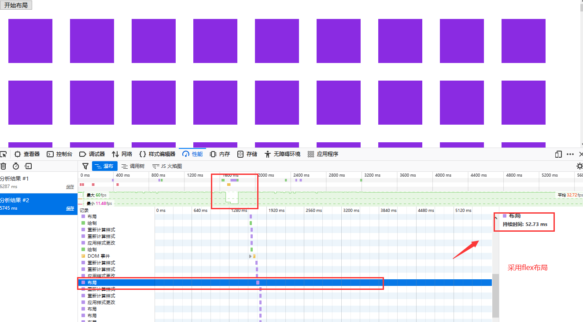Open the 存储 storage tab

[x=247, y=154]
